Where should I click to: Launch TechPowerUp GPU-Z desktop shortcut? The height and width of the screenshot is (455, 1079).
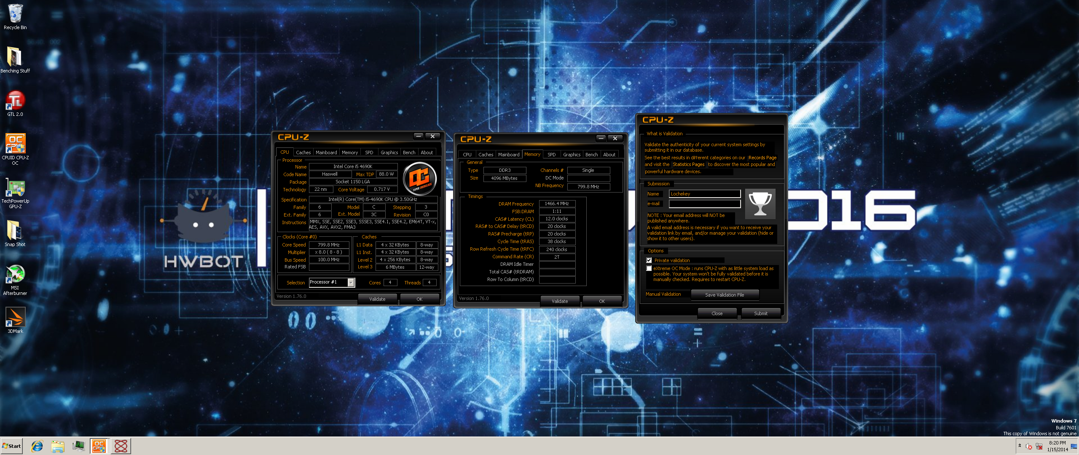pyautogui.click(x=15, y=193)
